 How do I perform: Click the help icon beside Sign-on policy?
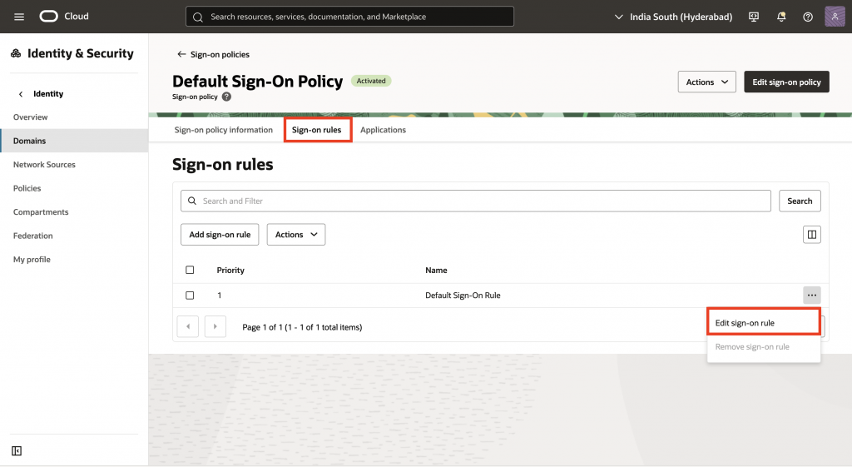[226, 97]
